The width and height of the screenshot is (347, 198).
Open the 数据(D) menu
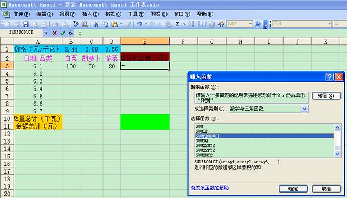pos(159,15)
